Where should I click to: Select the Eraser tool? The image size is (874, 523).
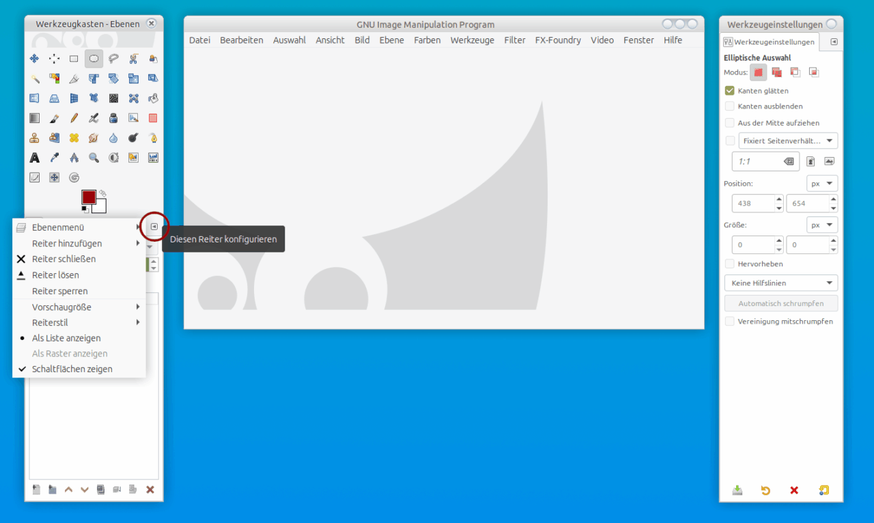[x=153, y=118]
